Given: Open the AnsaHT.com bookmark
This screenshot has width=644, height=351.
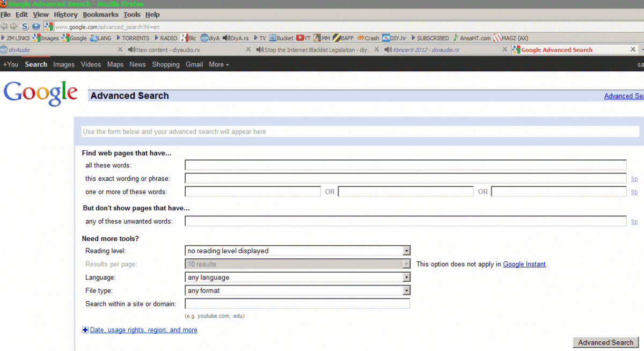Looking at the screenshot, I should (471, 38).
